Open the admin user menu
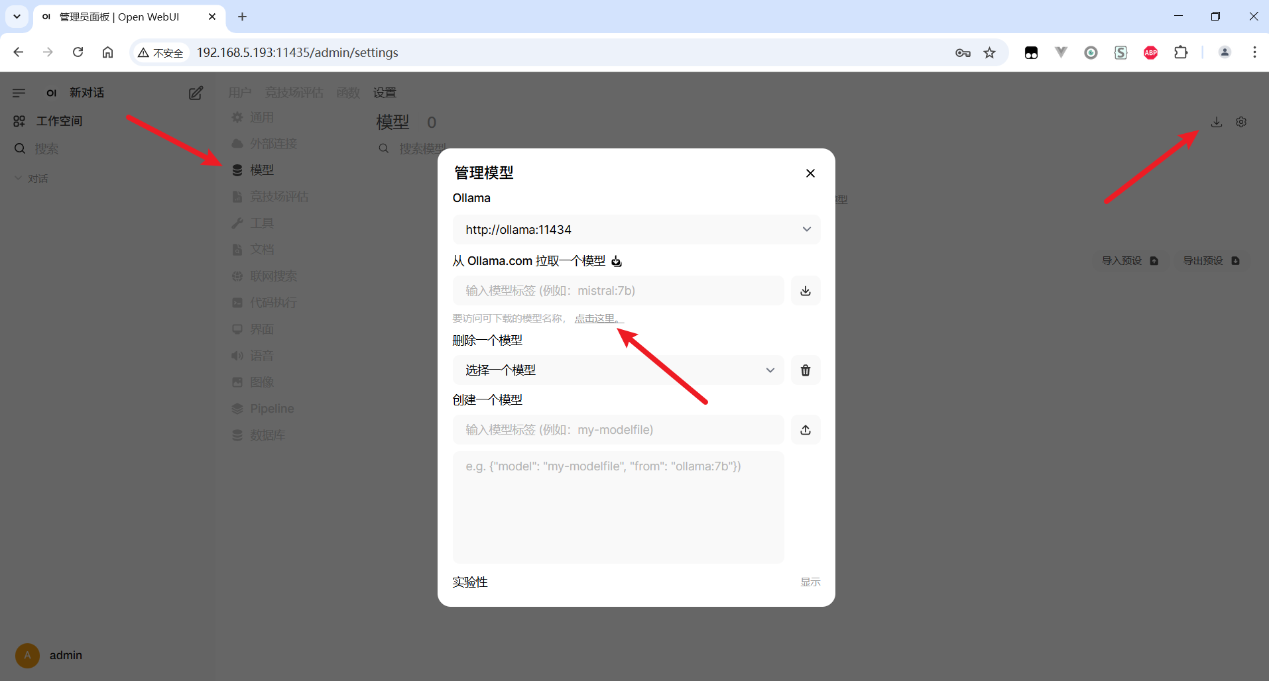Viewport: 1269px width, 681px height. (49, 655)
